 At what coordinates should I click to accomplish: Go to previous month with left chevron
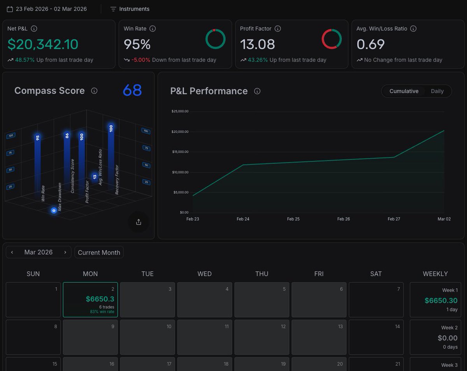12,252
